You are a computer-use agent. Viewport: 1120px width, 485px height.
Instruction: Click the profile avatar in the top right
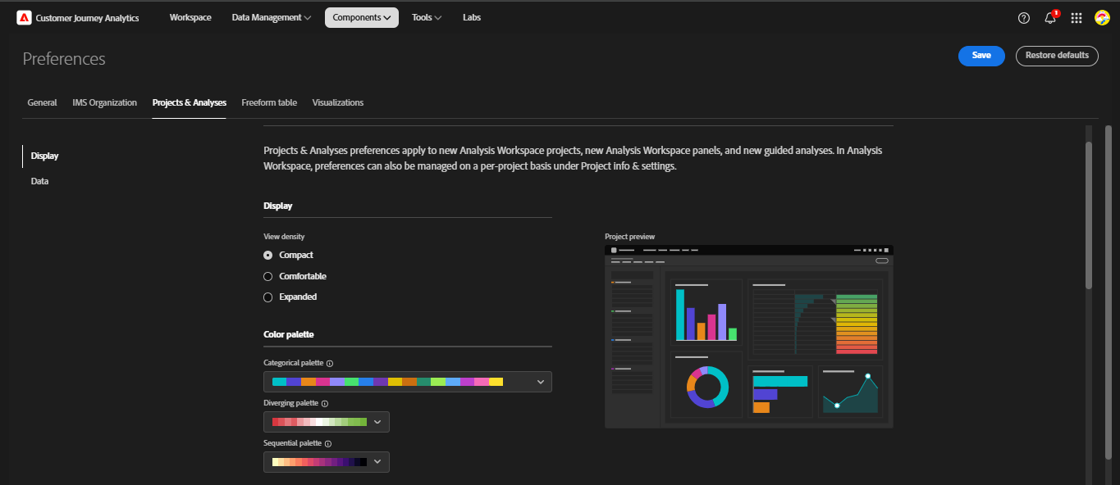1102,17
